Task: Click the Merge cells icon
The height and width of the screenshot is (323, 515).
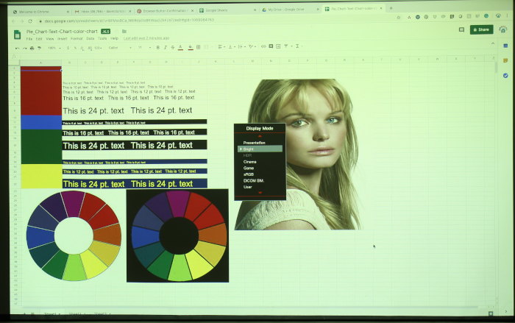Action: point(206,47)
